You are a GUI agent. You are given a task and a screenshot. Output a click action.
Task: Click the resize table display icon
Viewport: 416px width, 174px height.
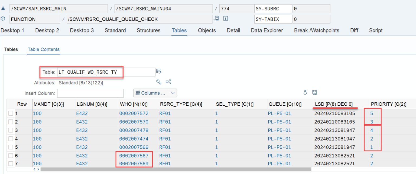168,82
